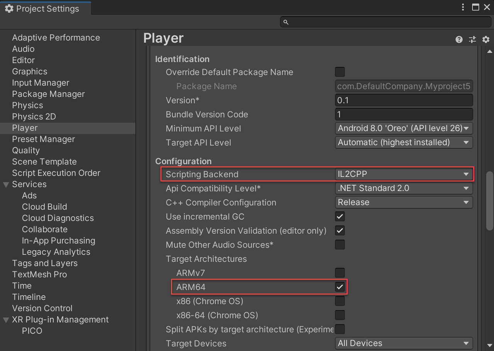Uncheck Assembly Version Validation
494x351 pixels.
tap(340, 231)
